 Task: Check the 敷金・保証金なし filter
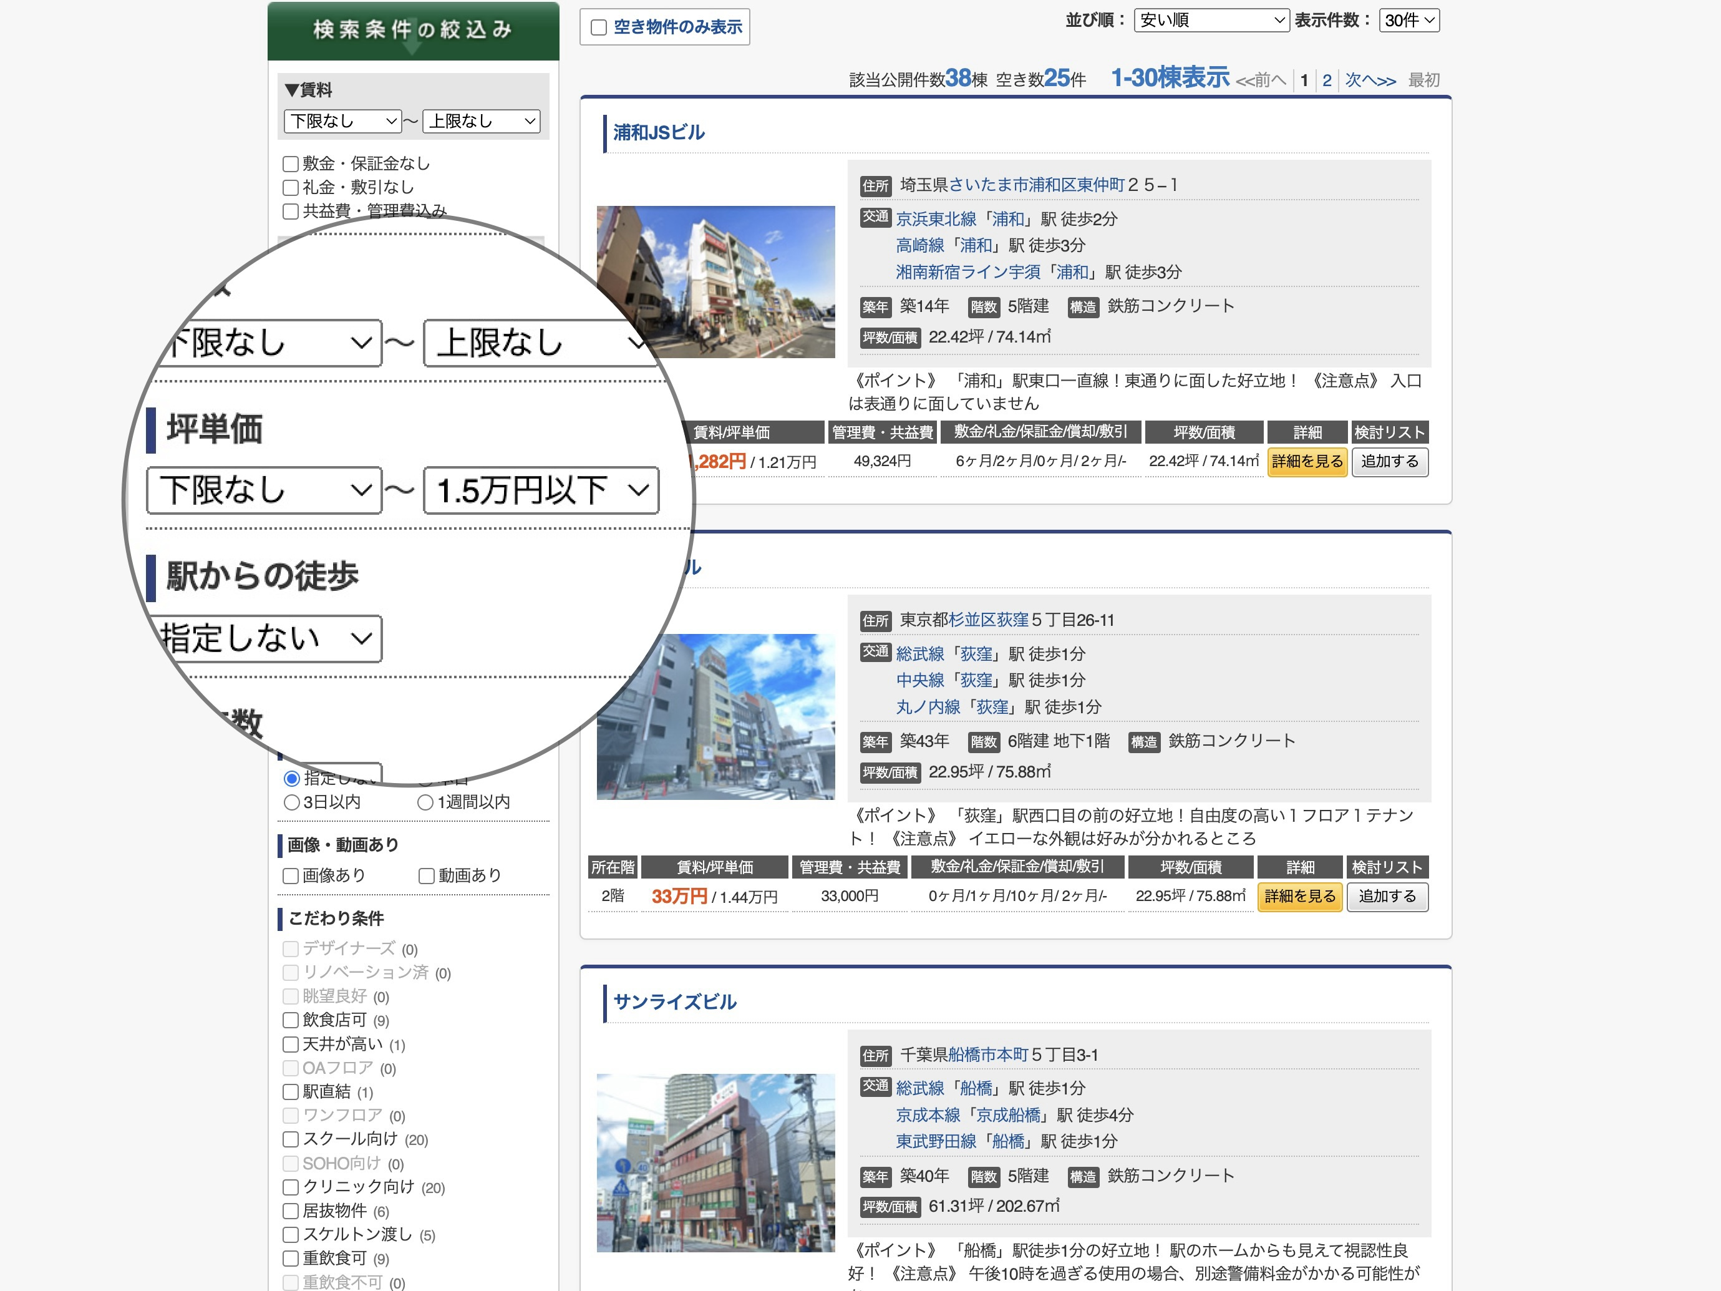click(291, 163)
